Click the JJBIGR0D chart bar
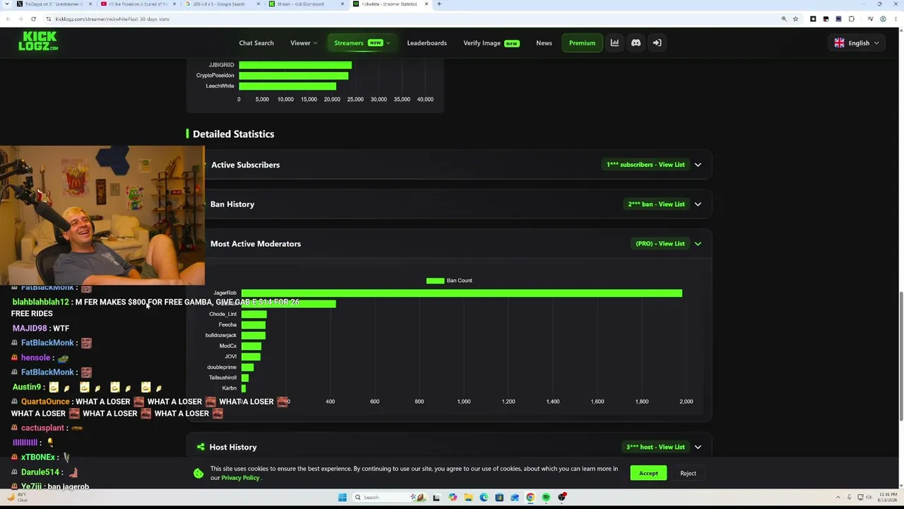 [295, 65]
